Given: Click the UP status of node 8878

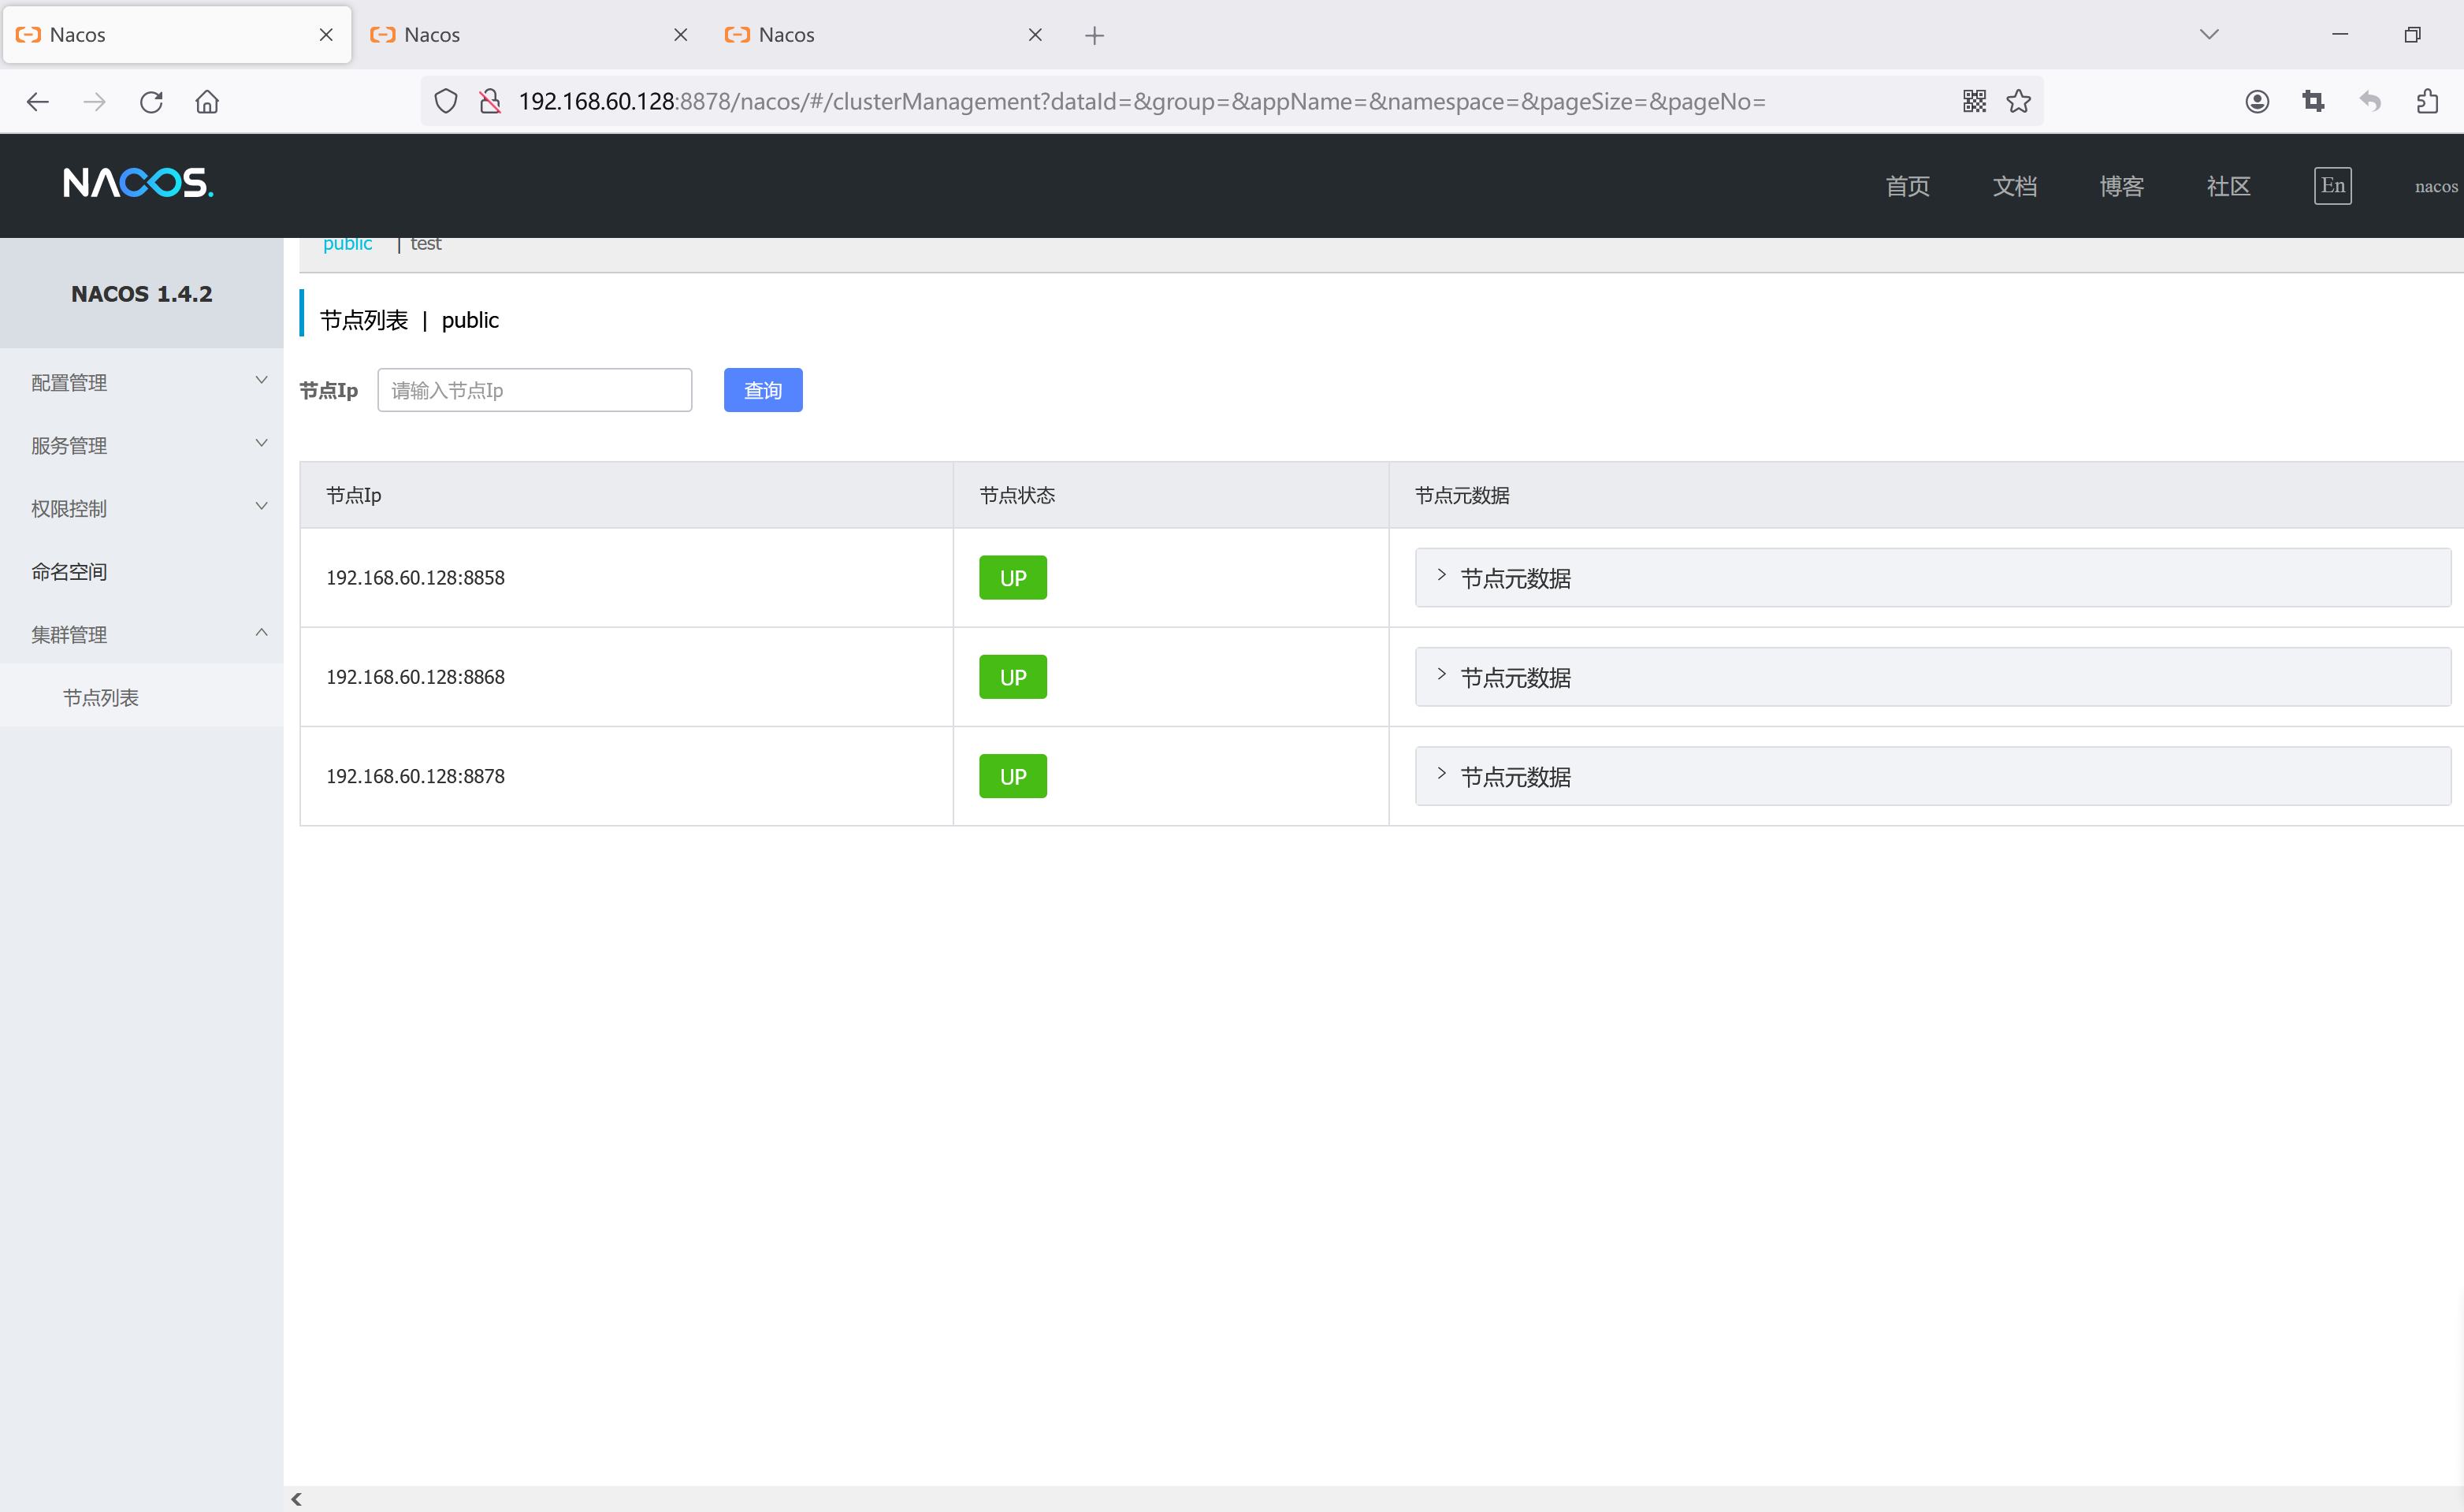Looking at the screenshot, I should tap(1013, 777).
